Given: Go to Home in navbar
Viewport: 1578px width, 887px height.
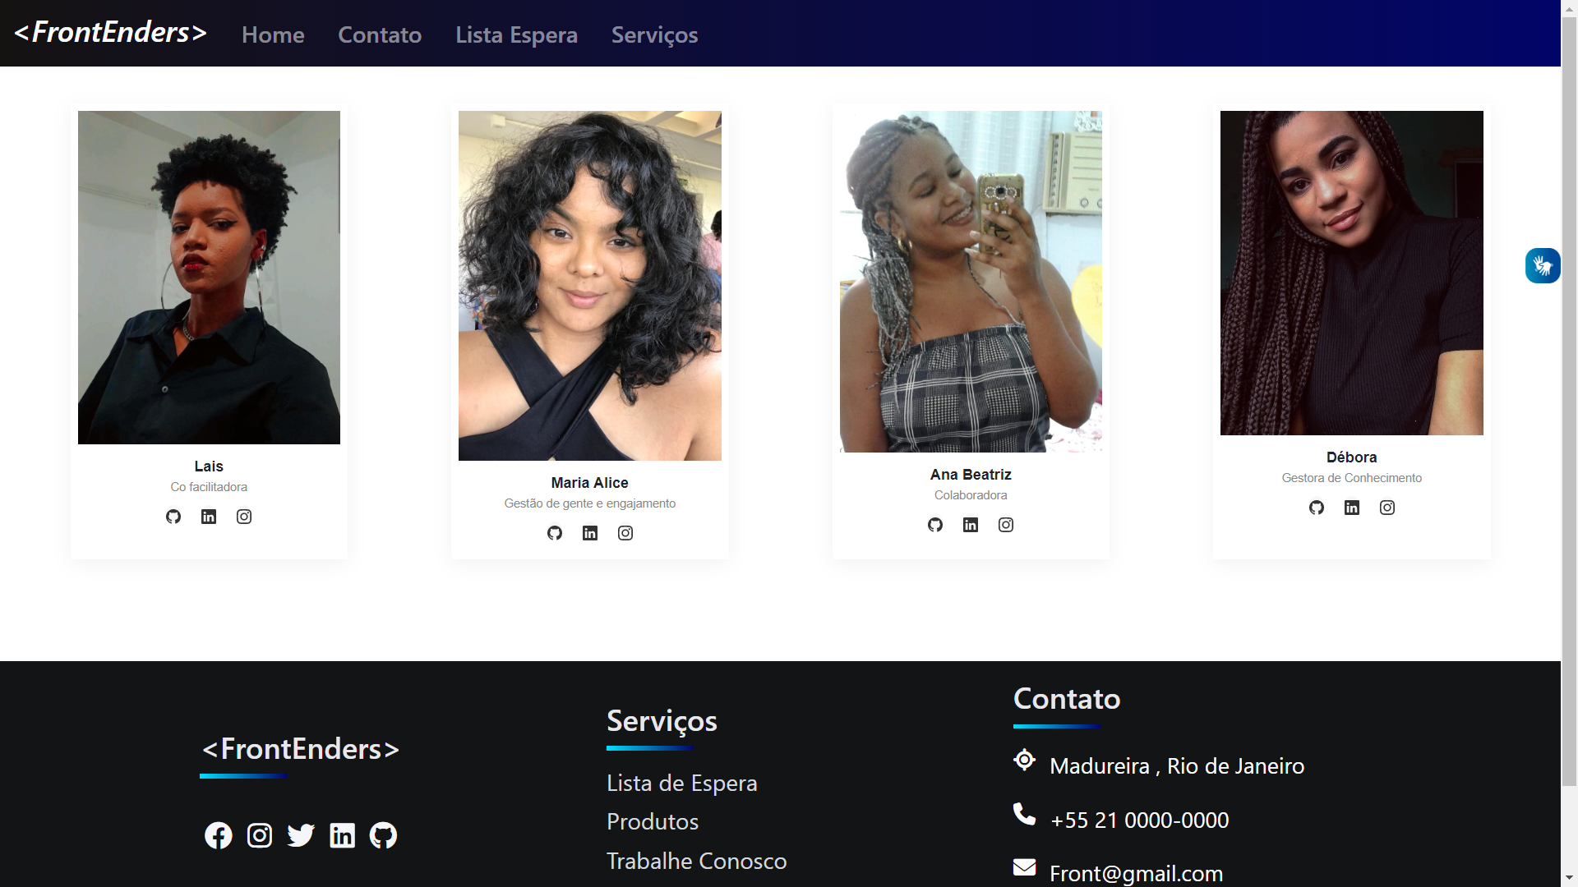Looking at the screenshot, I should [273, 34].
